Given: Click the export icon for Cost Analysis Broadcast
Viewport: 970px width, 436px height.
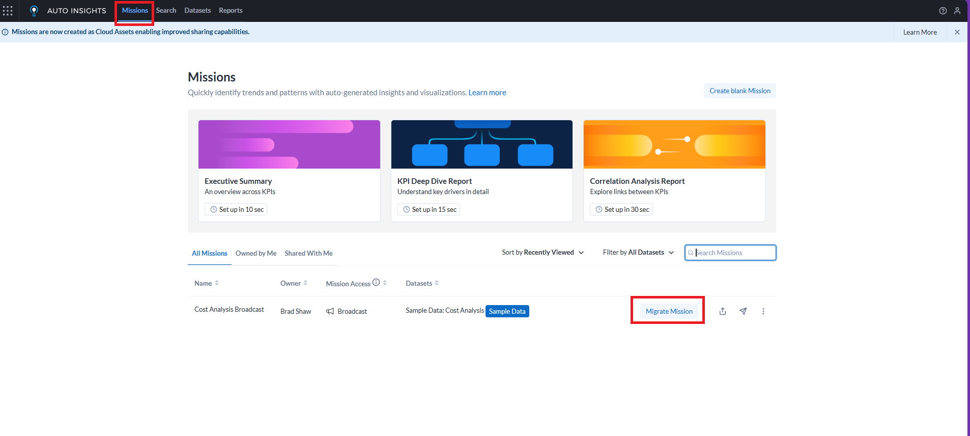Looking at the screenshot, I should point(722,311).
